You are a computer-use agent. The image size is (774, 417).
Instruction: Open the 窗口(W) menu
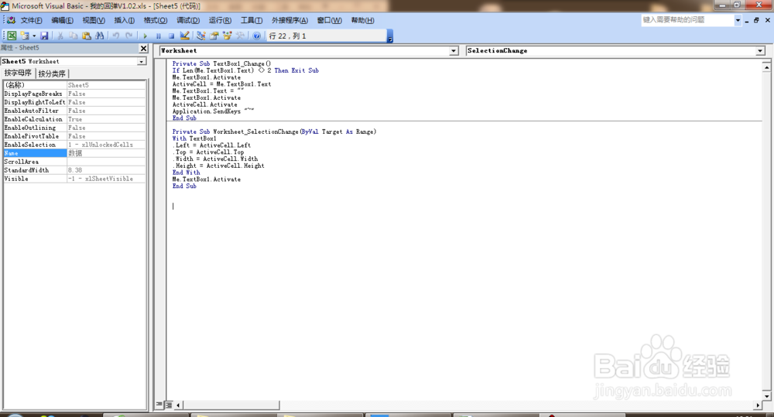coord(329,20)
